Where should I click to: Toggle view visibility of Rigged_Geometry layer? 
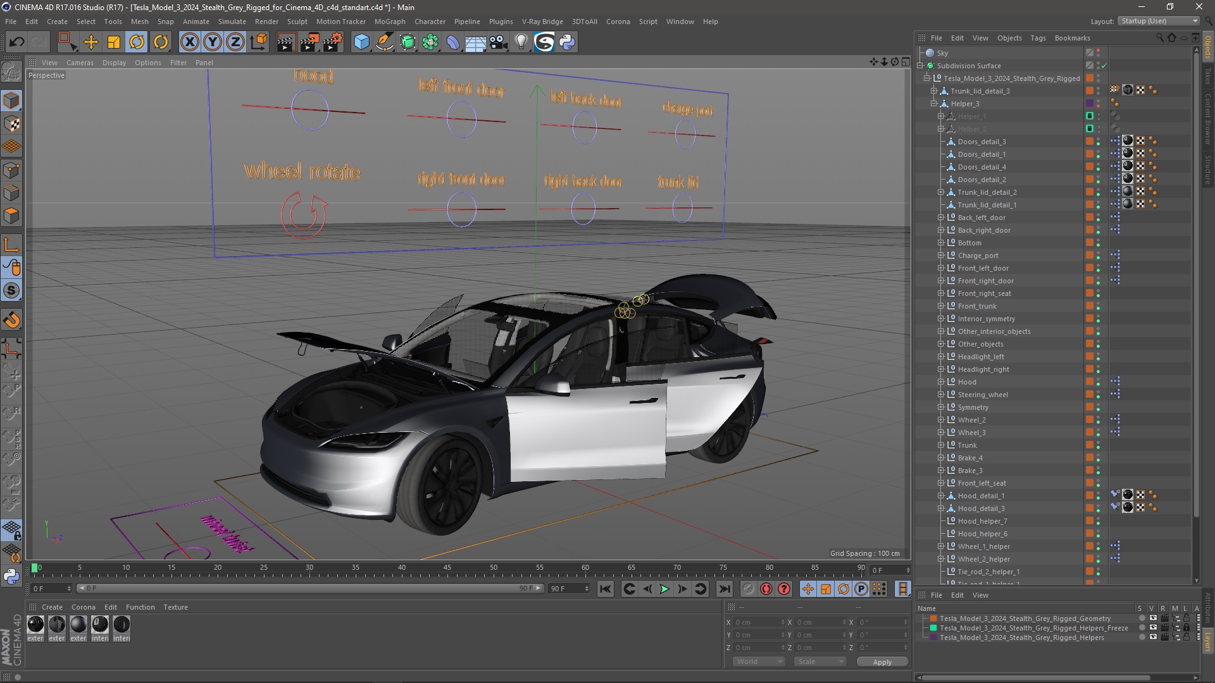click(x=1153, y=618)
